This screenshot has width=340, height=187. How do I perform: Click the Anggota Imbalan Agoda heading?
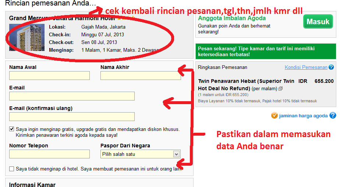coord(232,18)
